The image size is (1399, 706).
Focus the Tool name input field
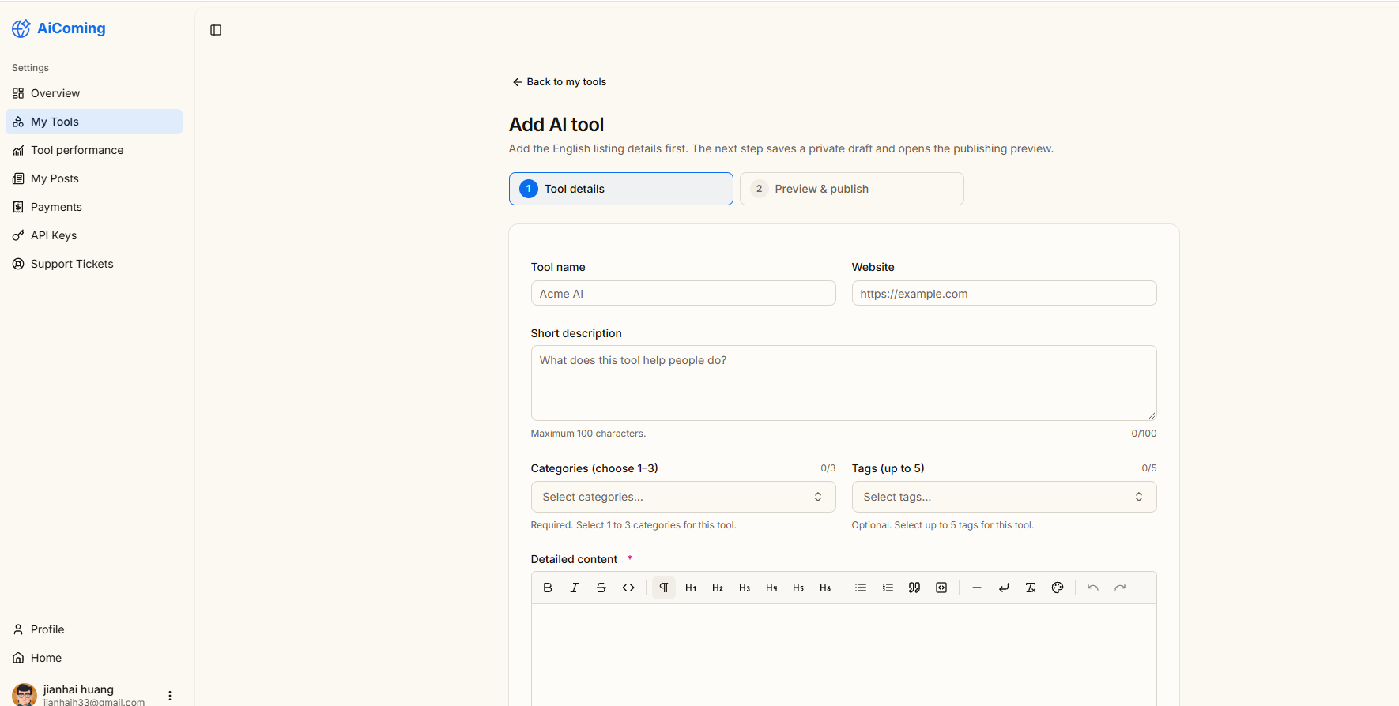683,293
